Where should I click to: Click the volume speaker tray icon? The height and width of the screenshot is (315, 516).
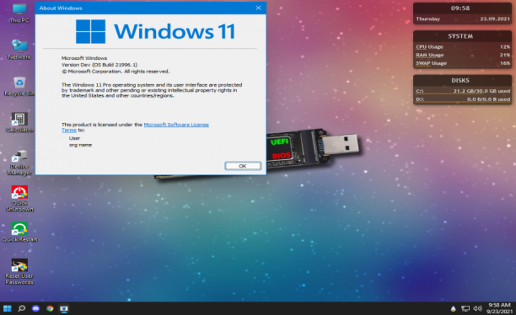click(477, 308)
